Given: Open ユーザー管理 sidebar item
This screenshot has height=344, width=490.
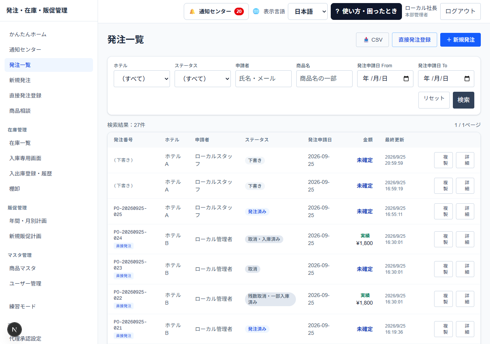Looking at the screenshot, I should pyautogui.click(x=49, y=284).
